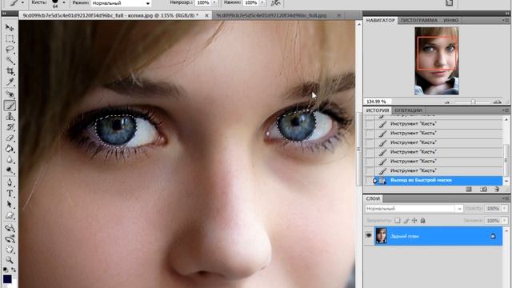The width and height of the screenshot is (512, 288).
Task: Click the navigator zoom percentage field
Action: tap(378, 102)
